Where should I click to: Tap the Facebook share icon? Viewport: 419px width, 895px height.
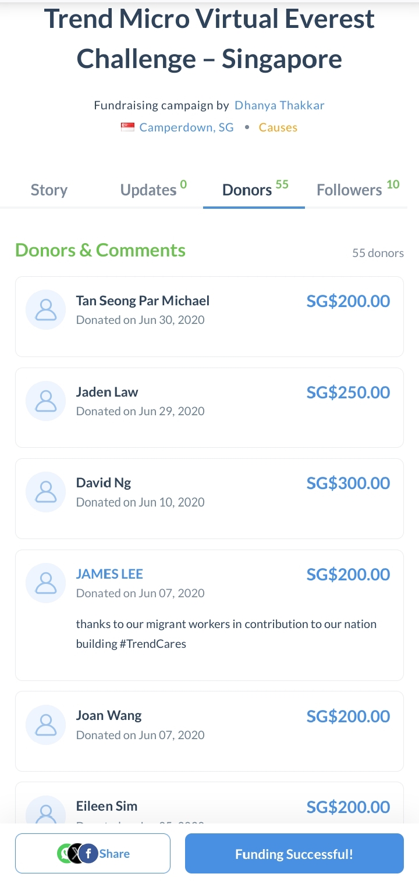click(x=88, y=853)
